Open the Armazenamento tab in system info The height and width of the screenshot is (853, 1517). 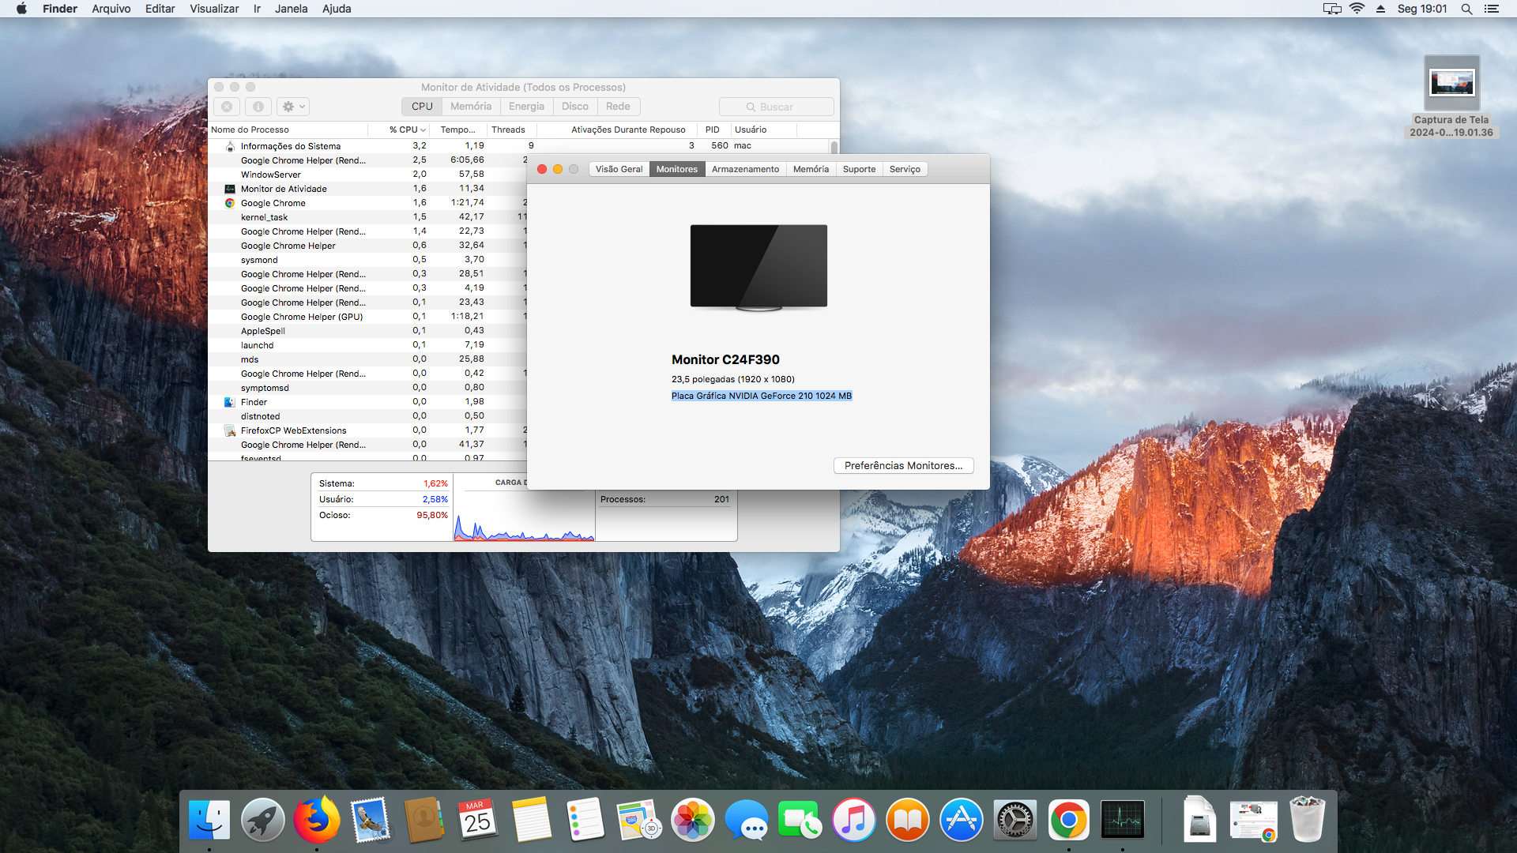coord(745,169)
